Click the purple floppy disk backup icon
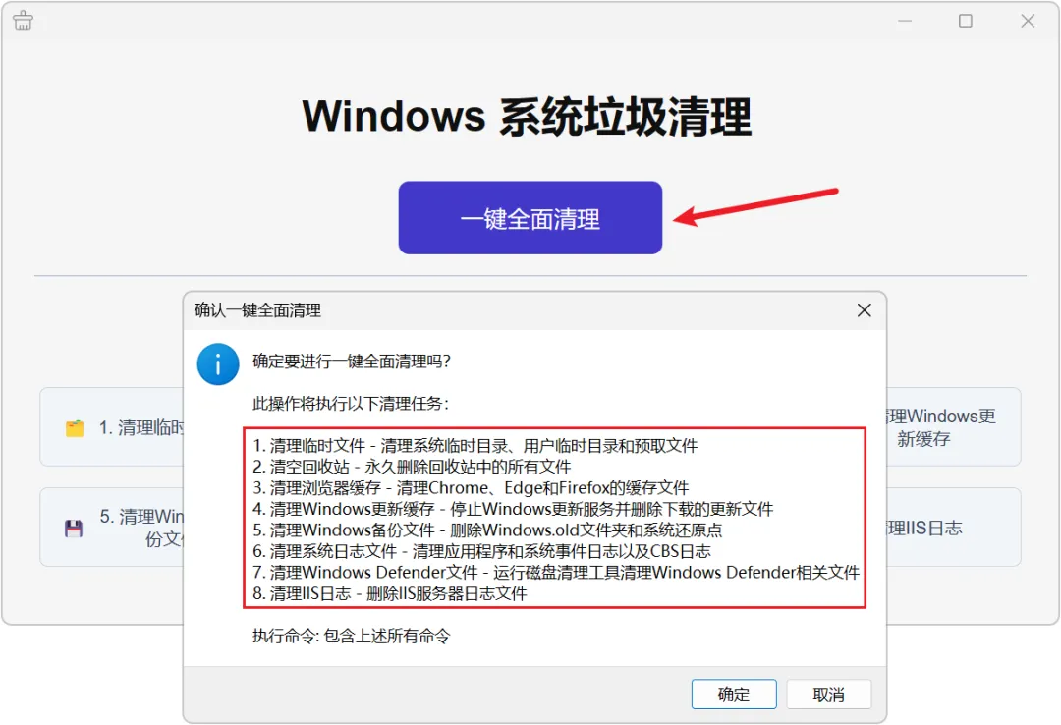 click(74, 528)
